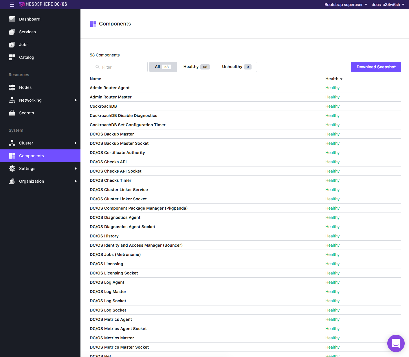Go to Nodes in the sidebar
Image resolution: width=409 pixels, height=357 pixels.
25,87
